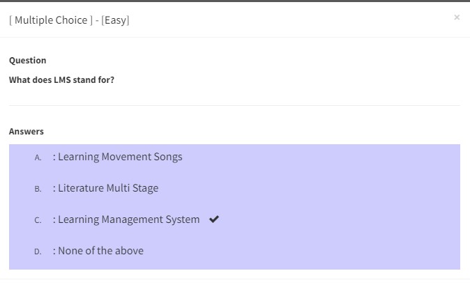Click the "A." answer letter marker
The width and height of the screenshot is (470, 294).
click(38, 157)
